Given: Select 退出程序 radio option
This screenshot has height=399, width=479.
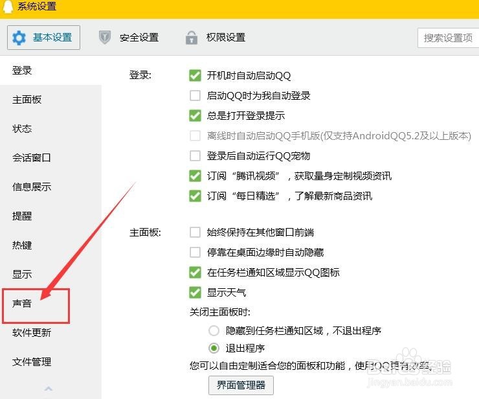Looking at the screenshot, I should [214, 348].
